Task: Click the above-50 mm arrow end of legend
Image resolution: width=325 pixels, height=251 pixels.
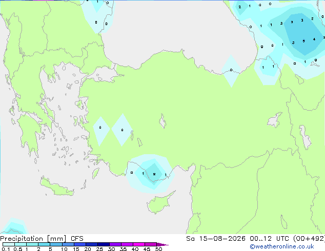Action: pos(162,244)
